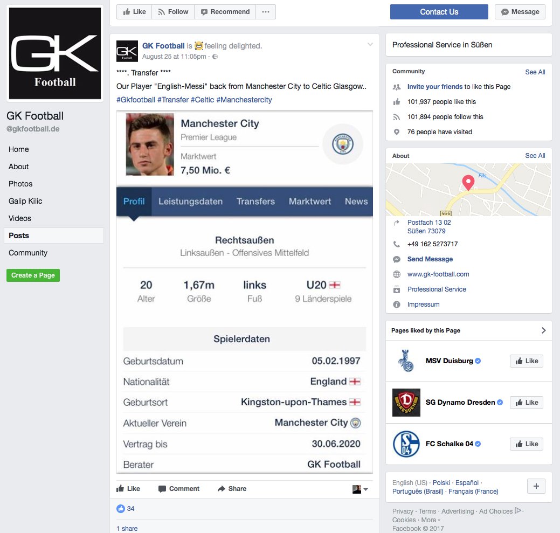Click the #Gkfootball hashtag
Screen dimensions: 560x533
[136, 100]
